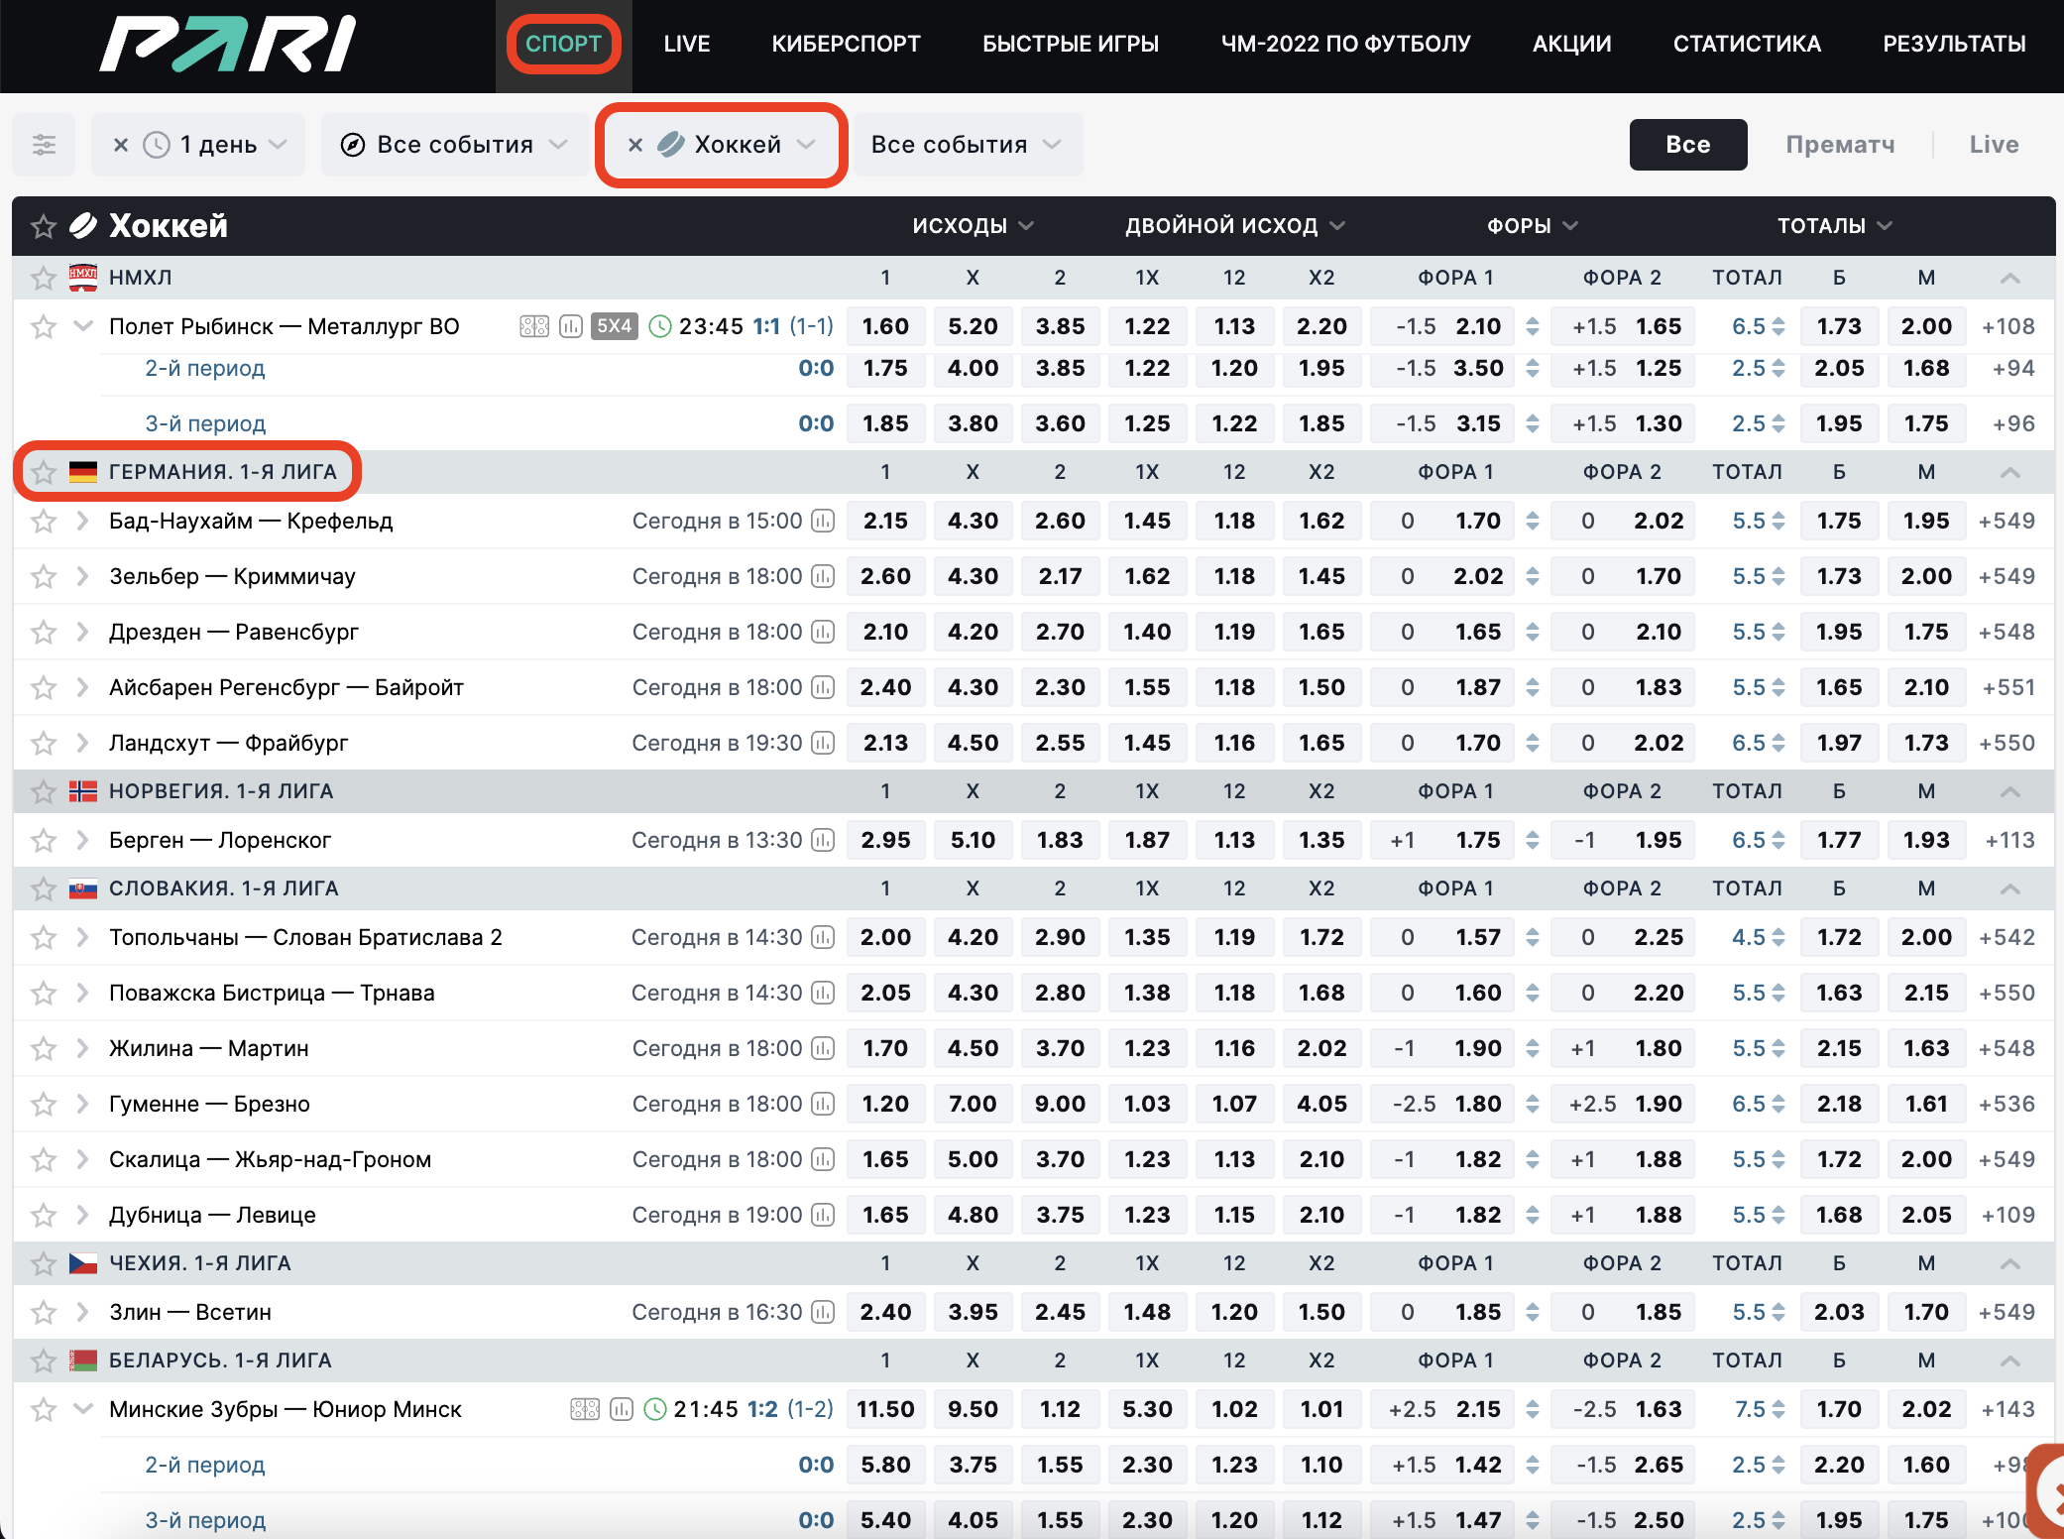Collapse the Германия 1-я лига section
The width and height of the screenshot is (2064, 1539).
coord(2009,472)
